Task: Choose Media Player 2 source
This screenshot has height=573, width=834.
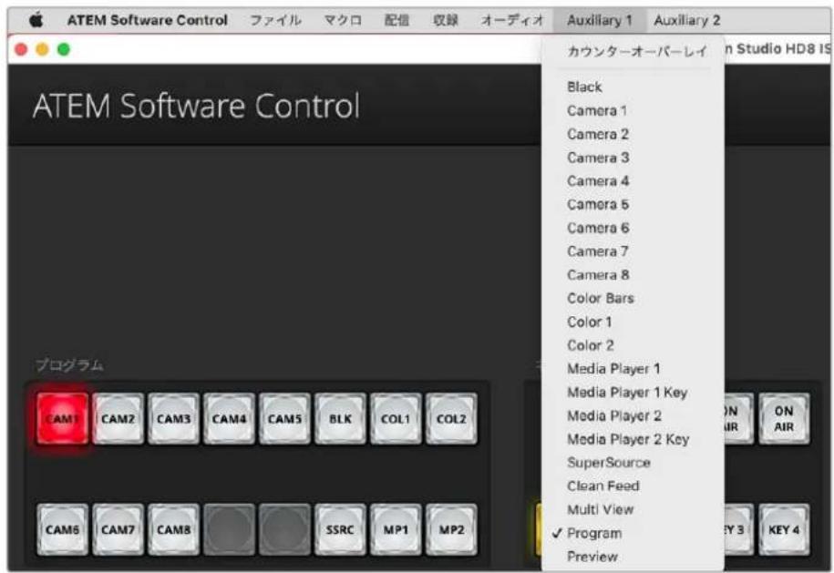Action: (633, 415)
